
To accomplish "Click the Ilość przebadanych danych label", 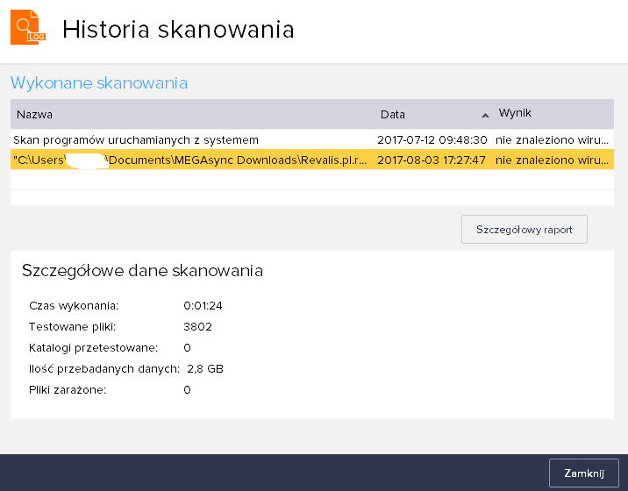I will tap(104, 369).
